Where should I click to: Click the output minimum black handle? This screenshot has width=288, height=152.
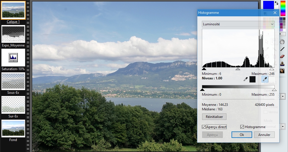pyautogui.click(x=202, y=90)
